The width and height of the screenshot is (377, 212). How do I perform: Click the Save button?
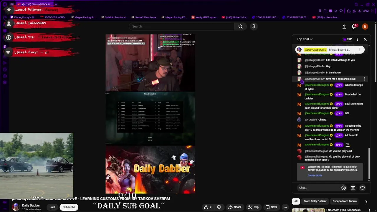click(x=271, y=207)
